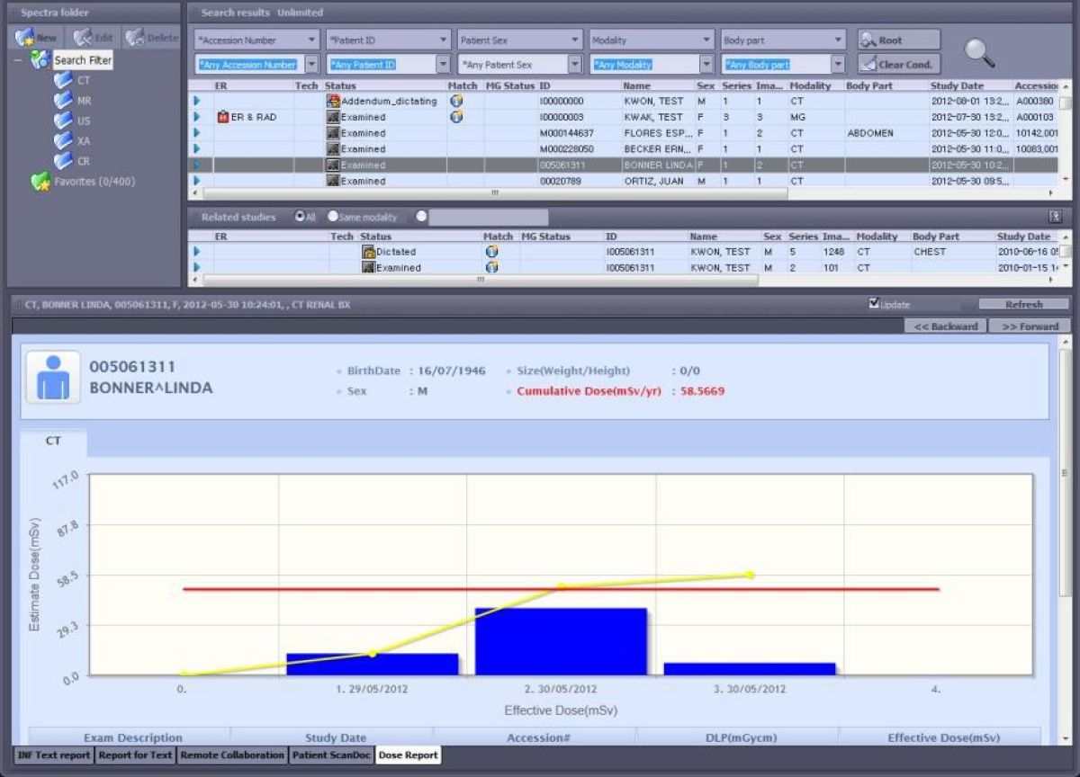The height and width of the screenshot is (777, 1080).
Task: Click the patient avatar icon in Dose Report
Action: (53, 377)
